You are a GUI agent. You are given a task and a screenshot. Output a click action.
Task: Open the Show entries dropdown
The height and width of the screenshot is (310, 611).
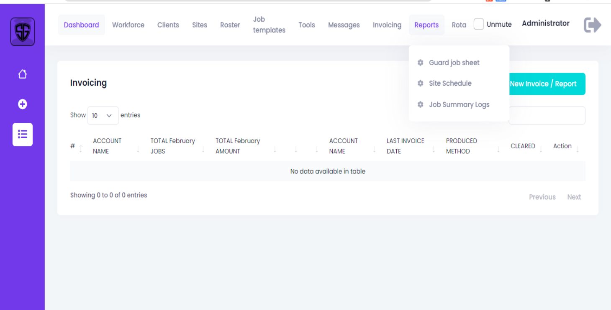pyautogui.click(x=103, y=115)
